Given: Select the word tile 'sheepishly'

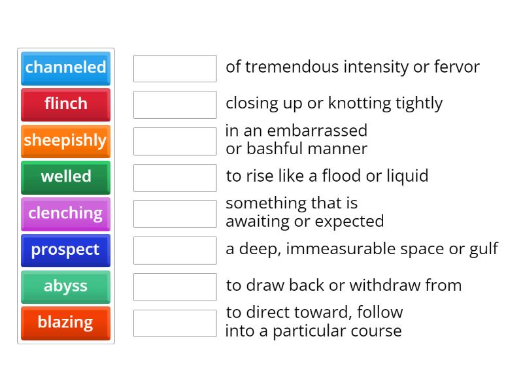Looking at the screenshot, I should [x=65, y=141].
